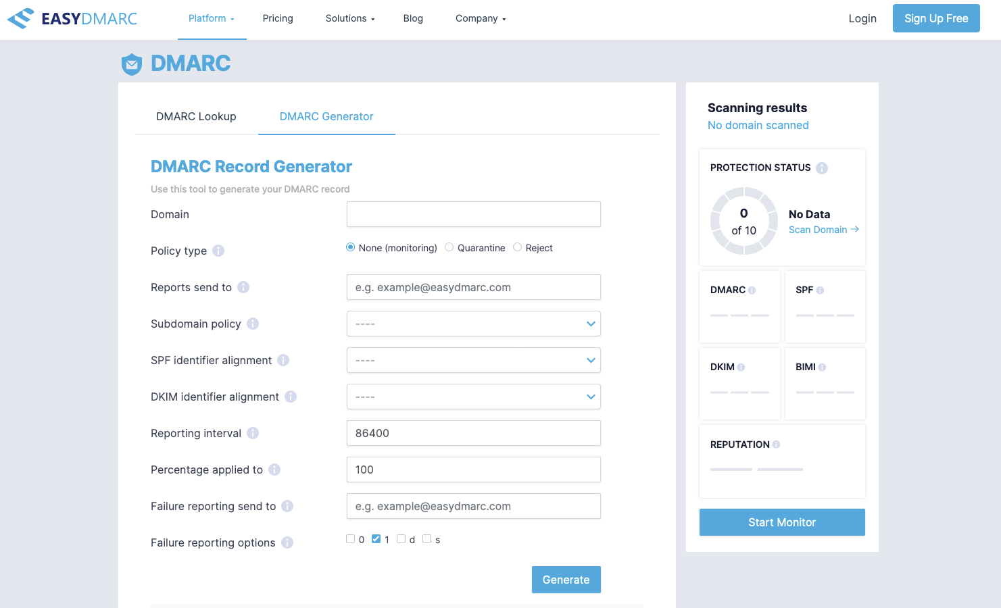Expand the SPF identifier alignment dropdown

pyautogui.click(x=473, y=360)
